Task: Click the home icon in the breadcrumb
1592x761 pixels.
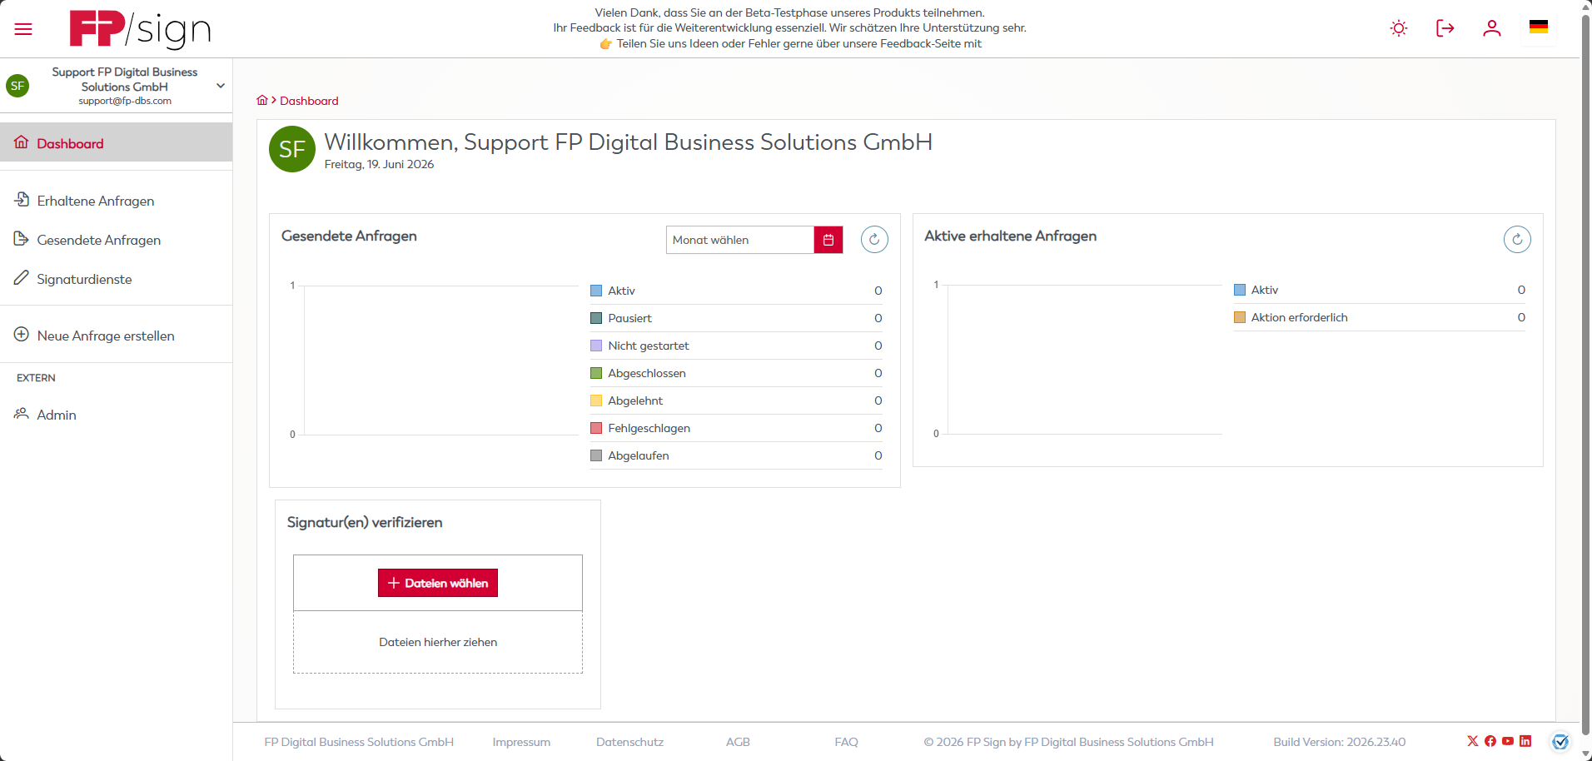Action: [262, 100]
